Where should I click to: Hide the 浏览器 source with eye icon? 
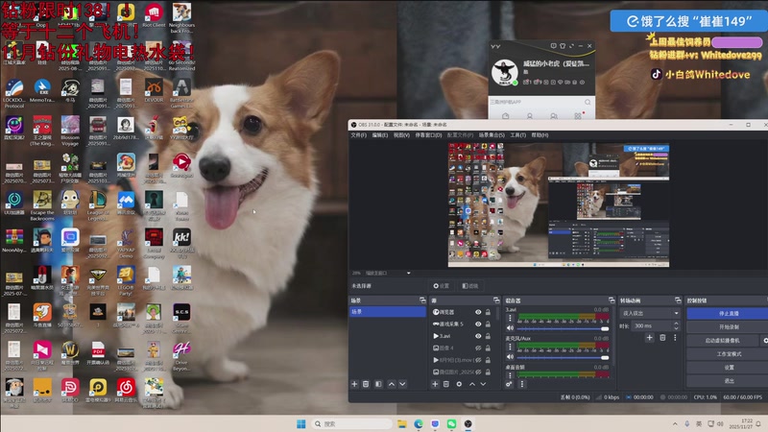coord(478,312)
